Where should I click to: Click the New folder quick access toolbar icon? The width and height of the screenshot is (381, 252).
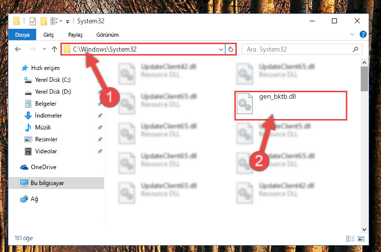tap(44, 21)
